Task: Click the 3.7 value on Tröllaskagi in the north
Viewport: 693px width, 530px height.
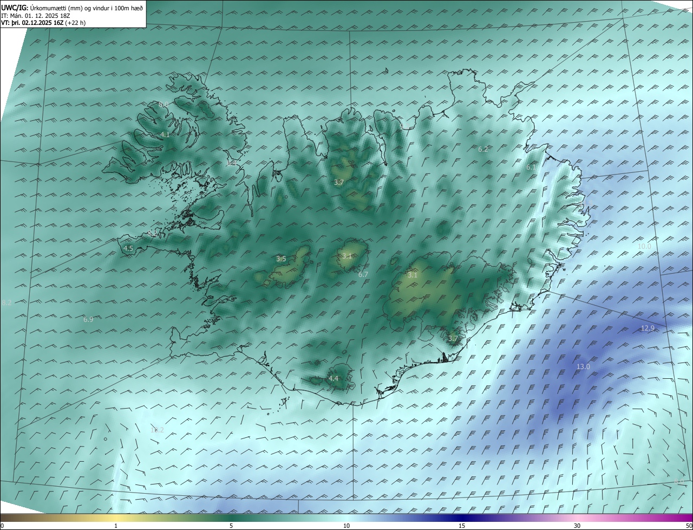Action: [338, 182]
